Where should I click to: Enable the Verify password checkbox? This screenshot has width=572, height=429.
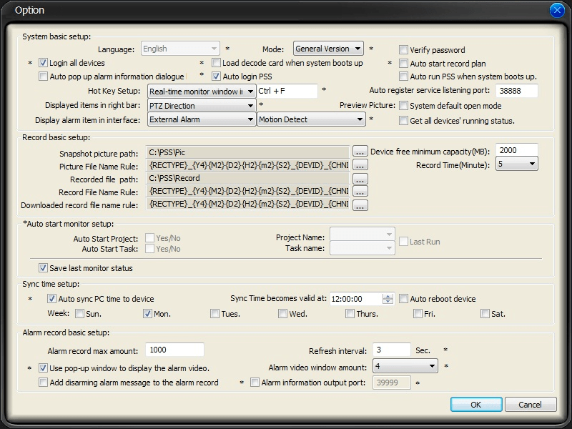click(404, 50)
